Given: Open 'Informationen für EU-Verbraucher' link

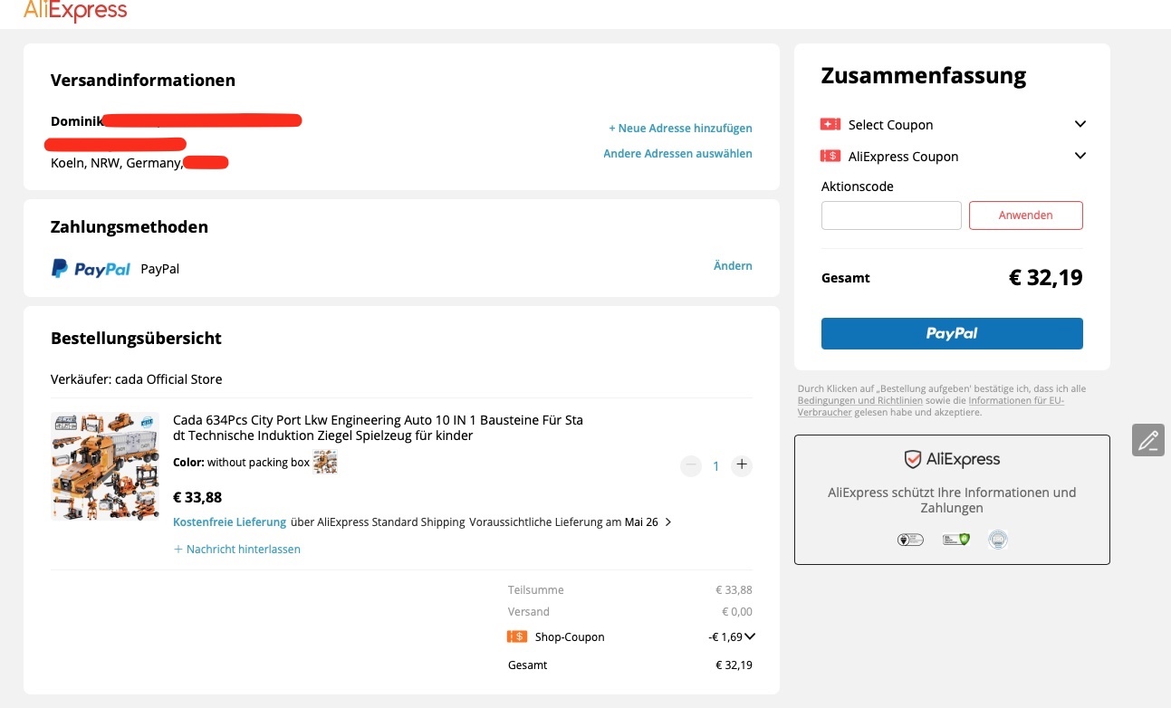Looking at the screenshot, I should tap(931, 407).
